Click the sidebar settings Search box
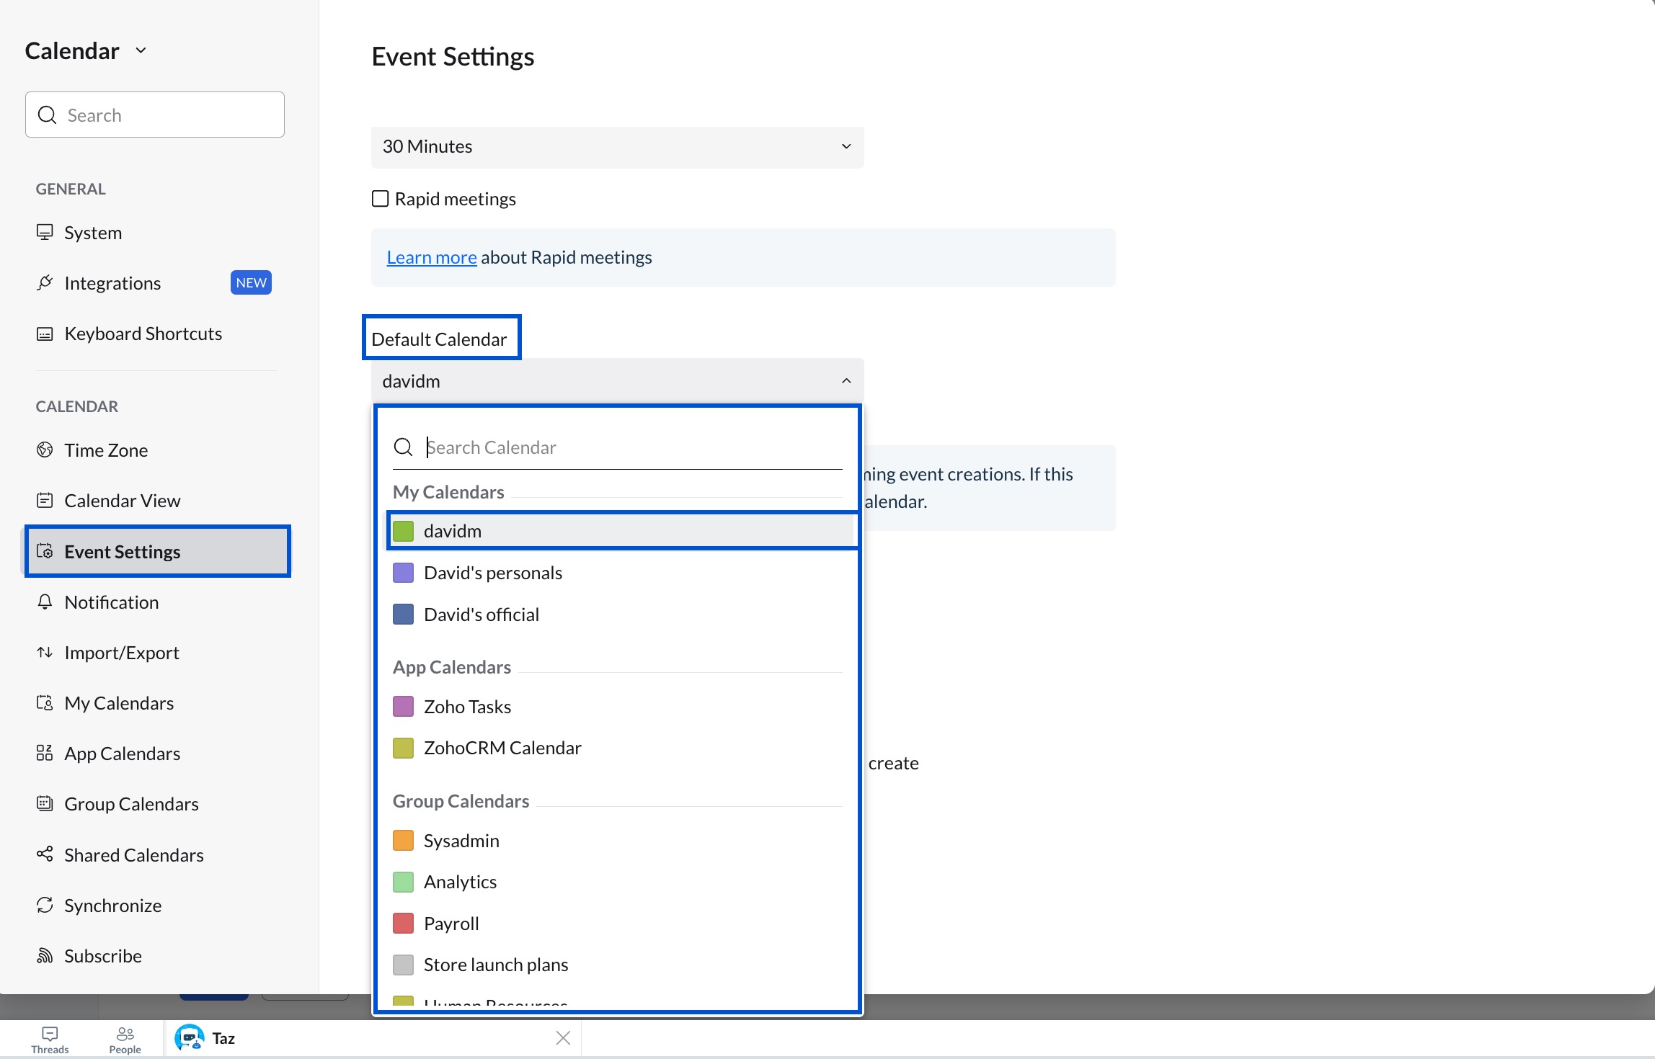1655x1059 pixels. coord(155,115)
